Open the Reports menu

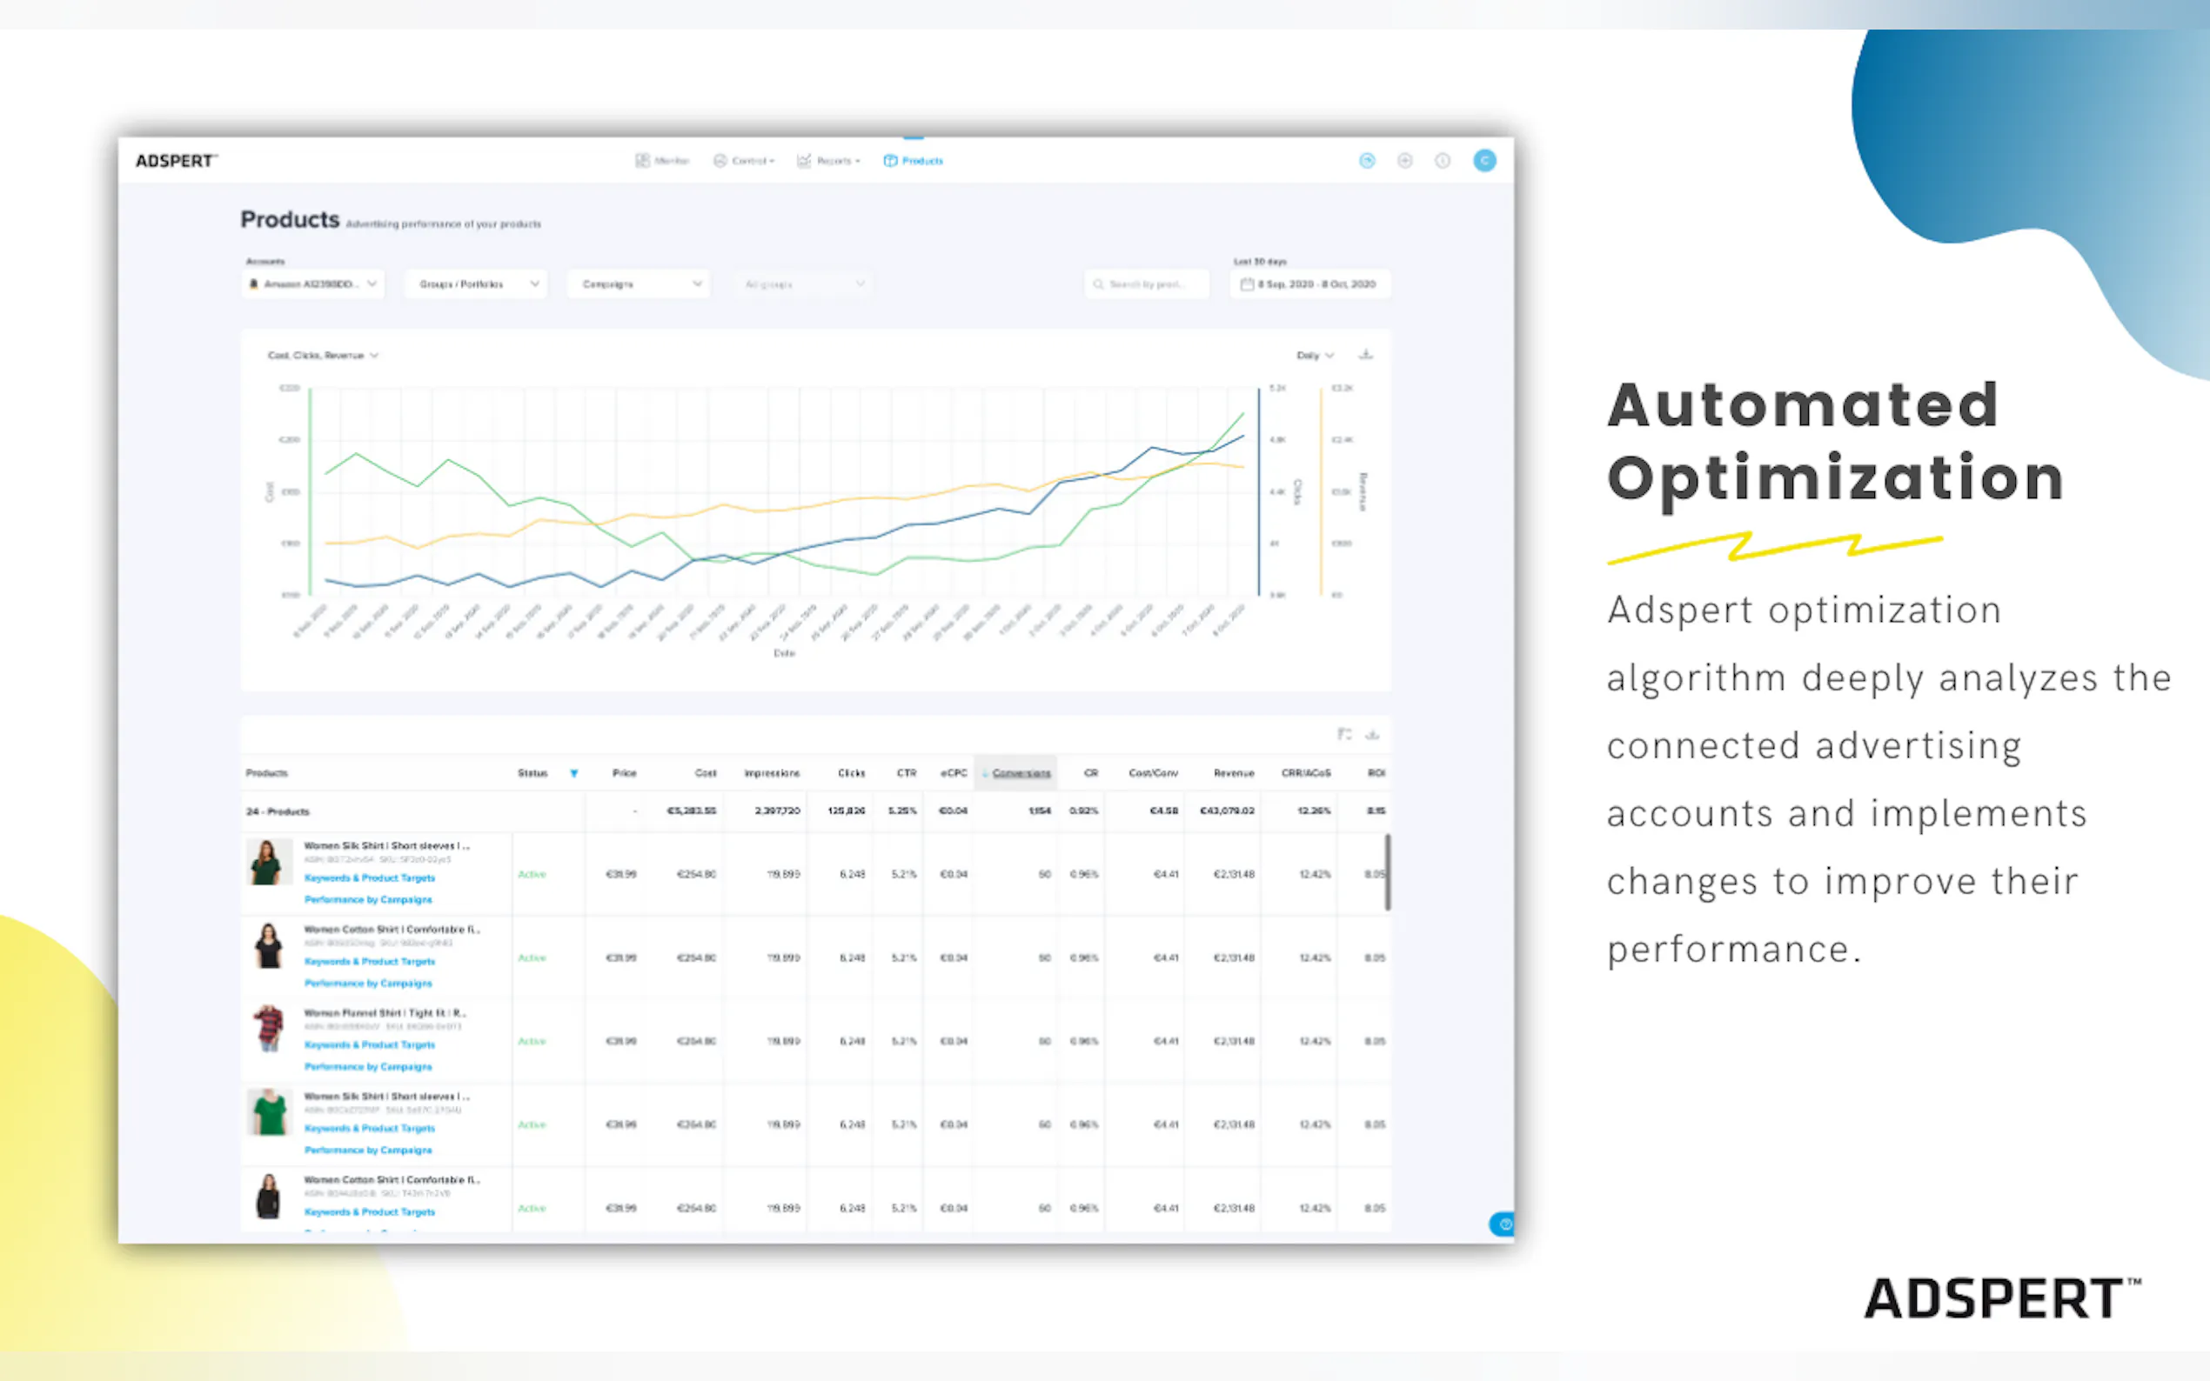(x=828, y=161)
